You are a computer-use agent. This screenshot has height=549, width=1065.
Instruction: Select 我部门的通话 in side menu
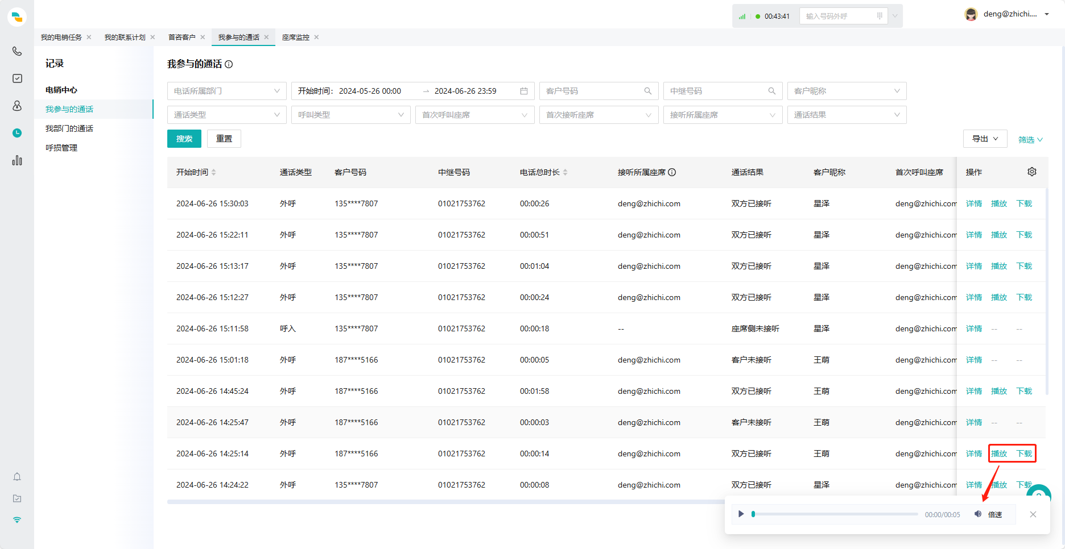(69, 128)
